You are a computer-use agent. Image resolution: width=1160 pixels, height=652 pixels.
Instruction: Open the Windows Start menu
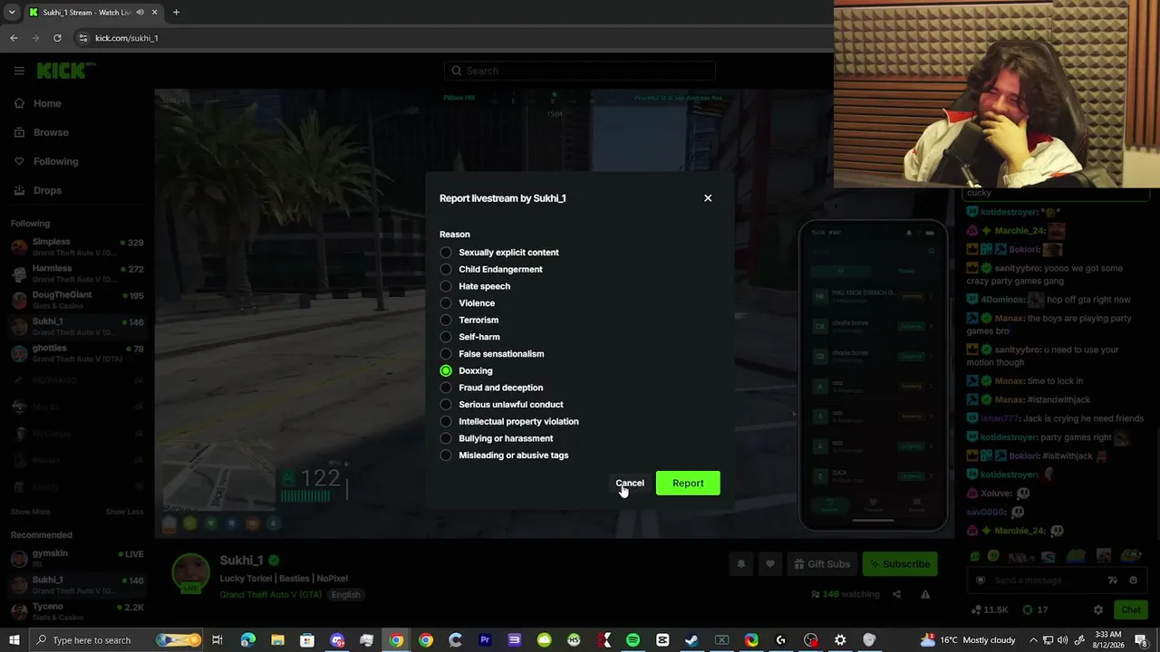[14, 640]
